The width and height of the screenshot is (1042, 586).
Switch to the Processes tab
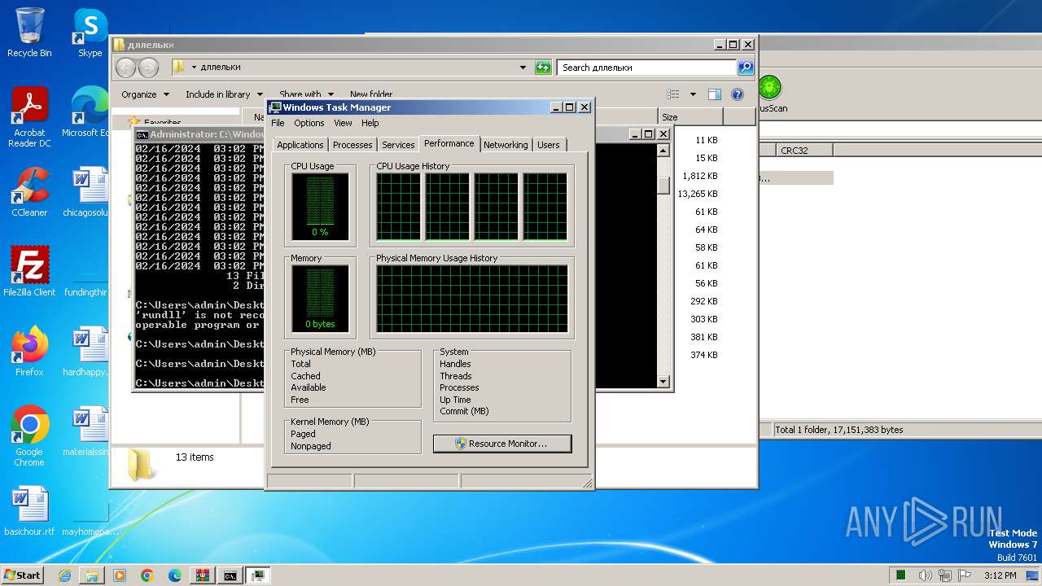click(352, 145)
